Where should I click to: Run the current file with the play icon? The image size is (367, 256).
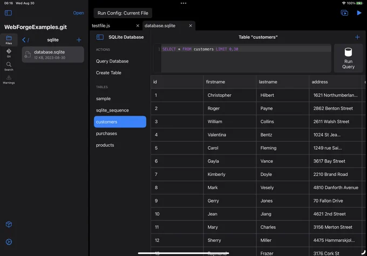coord(359,13)
